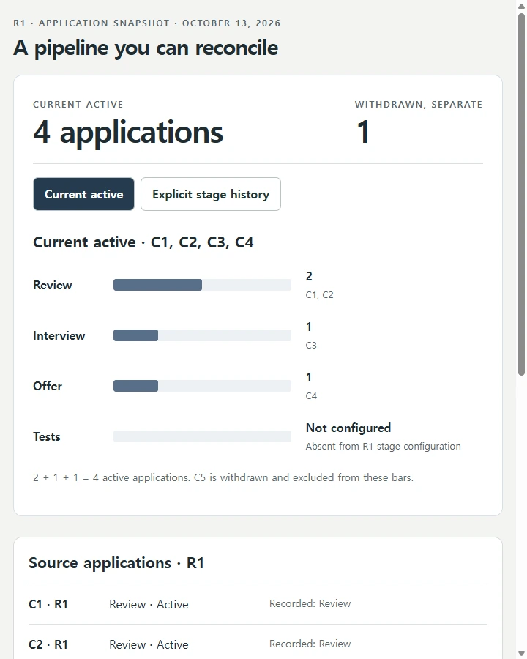
Task: Click the 'Not configured' Tests status
Action: point(348,428)
